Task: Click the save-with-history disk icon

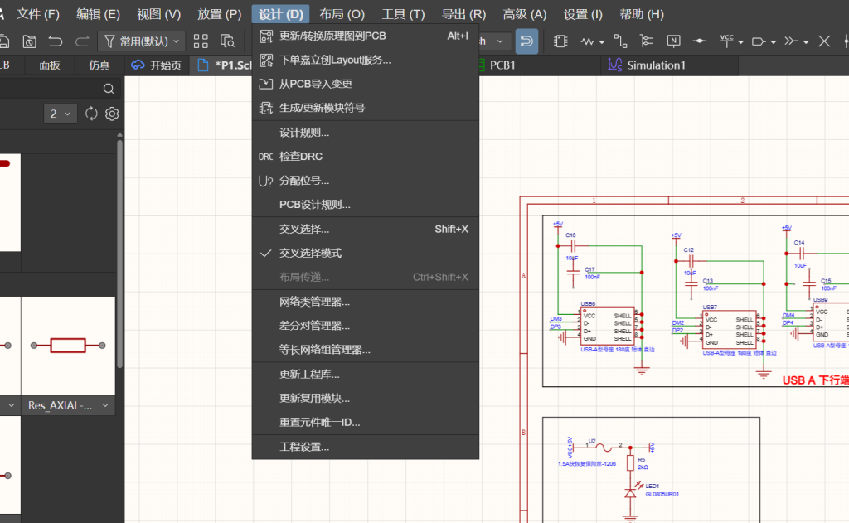Action: (29, 41)
